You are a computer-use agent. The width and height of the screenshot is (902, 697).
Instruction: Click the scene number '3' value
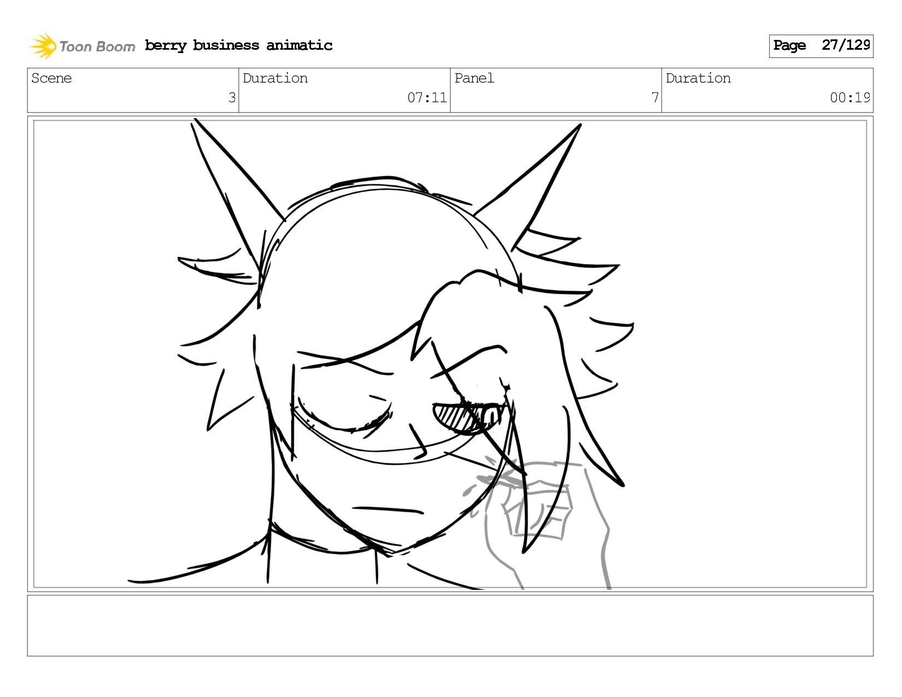click(232, 98)
